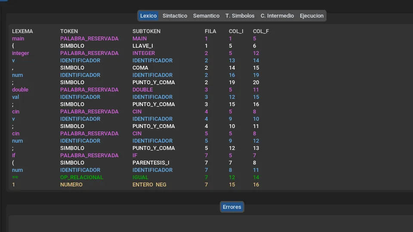Click the TOKEN column header
The image size is (413, 232).
(69, 31)
